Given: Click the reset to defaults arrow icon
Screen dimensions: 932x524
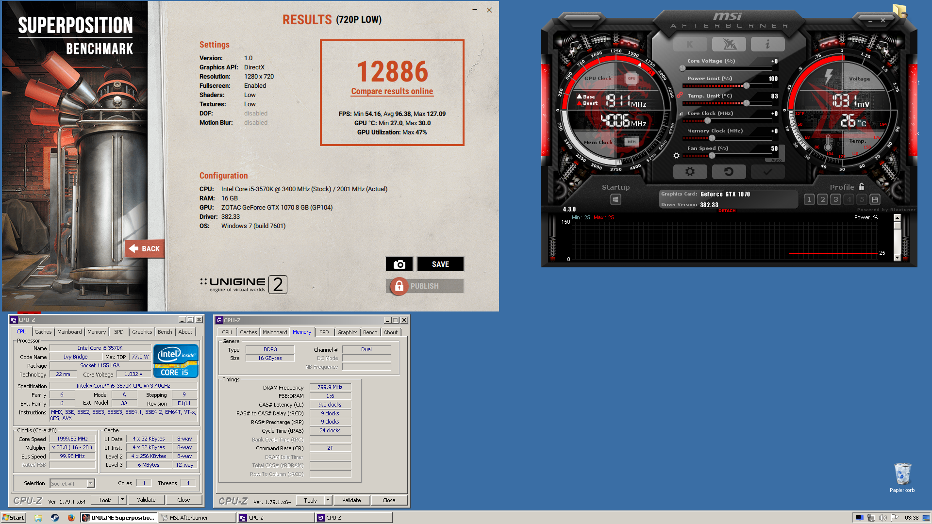Looking at the screenshot, I should [x=729, y=172].
